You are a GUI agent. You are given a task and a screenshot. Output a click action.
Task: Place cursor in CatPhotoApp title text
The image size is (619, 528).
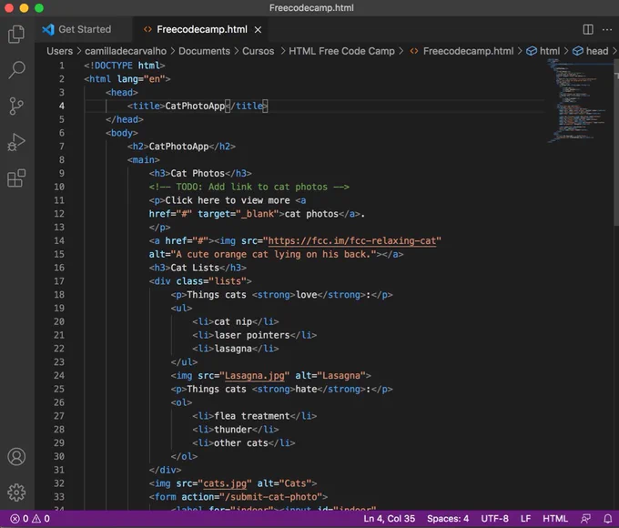coord(195,106)
